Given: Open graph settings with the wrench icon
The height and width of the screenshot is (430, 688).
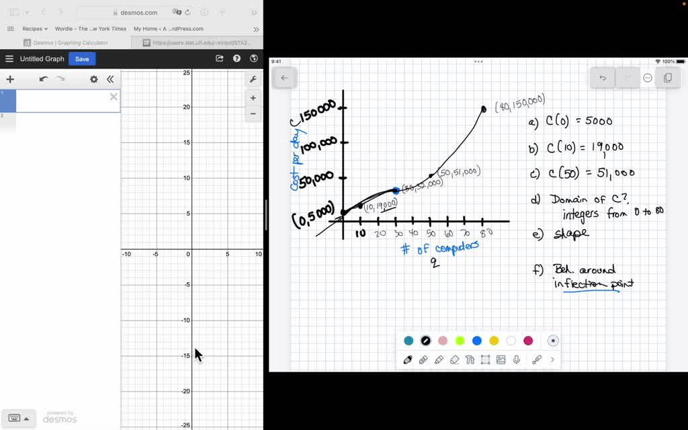Looking at the screenshot, I should click(253, 79).
